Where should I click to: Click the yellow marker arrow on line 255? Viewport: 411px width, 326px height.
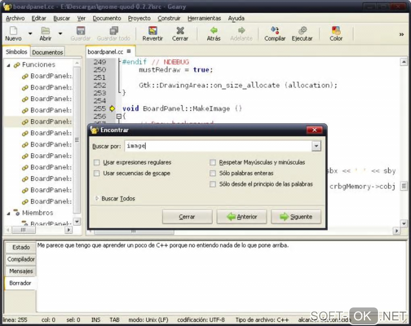coord(112,108)
